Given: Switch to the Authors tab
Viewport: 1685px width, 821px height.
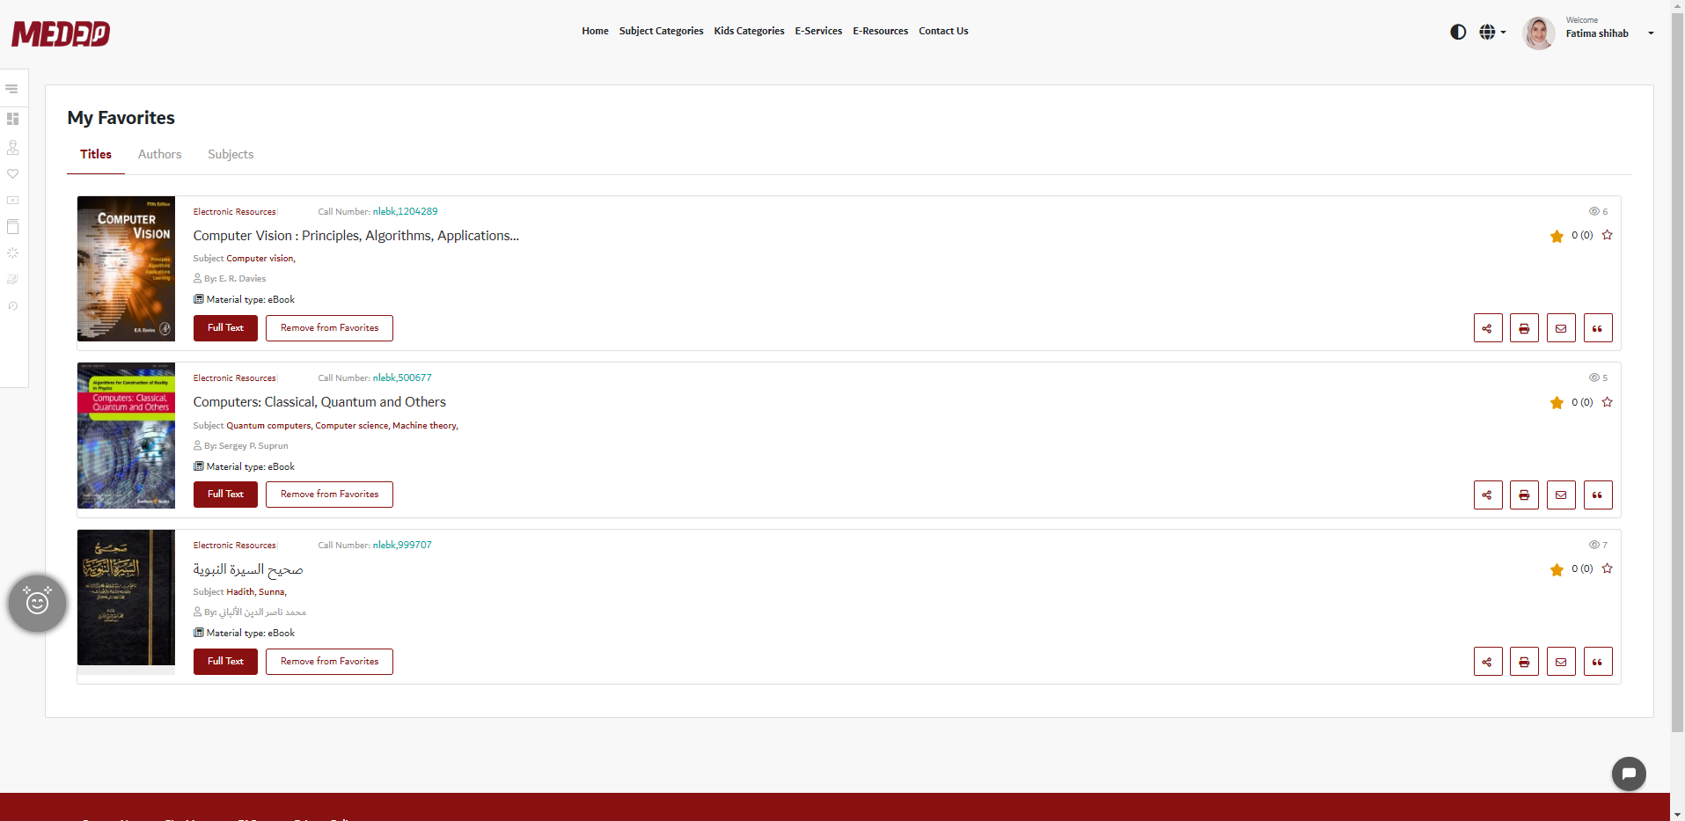Looking at the screenshot, I should (x=159, y=154).
